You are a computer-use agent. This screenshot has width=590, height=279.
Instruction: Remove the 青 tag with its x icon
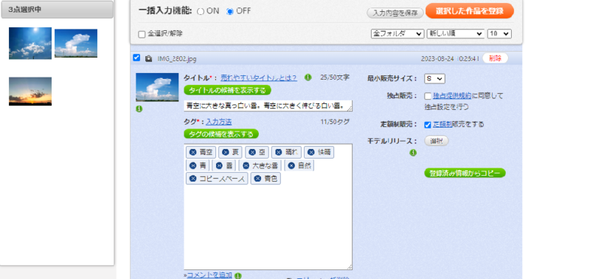coord(192,165)
